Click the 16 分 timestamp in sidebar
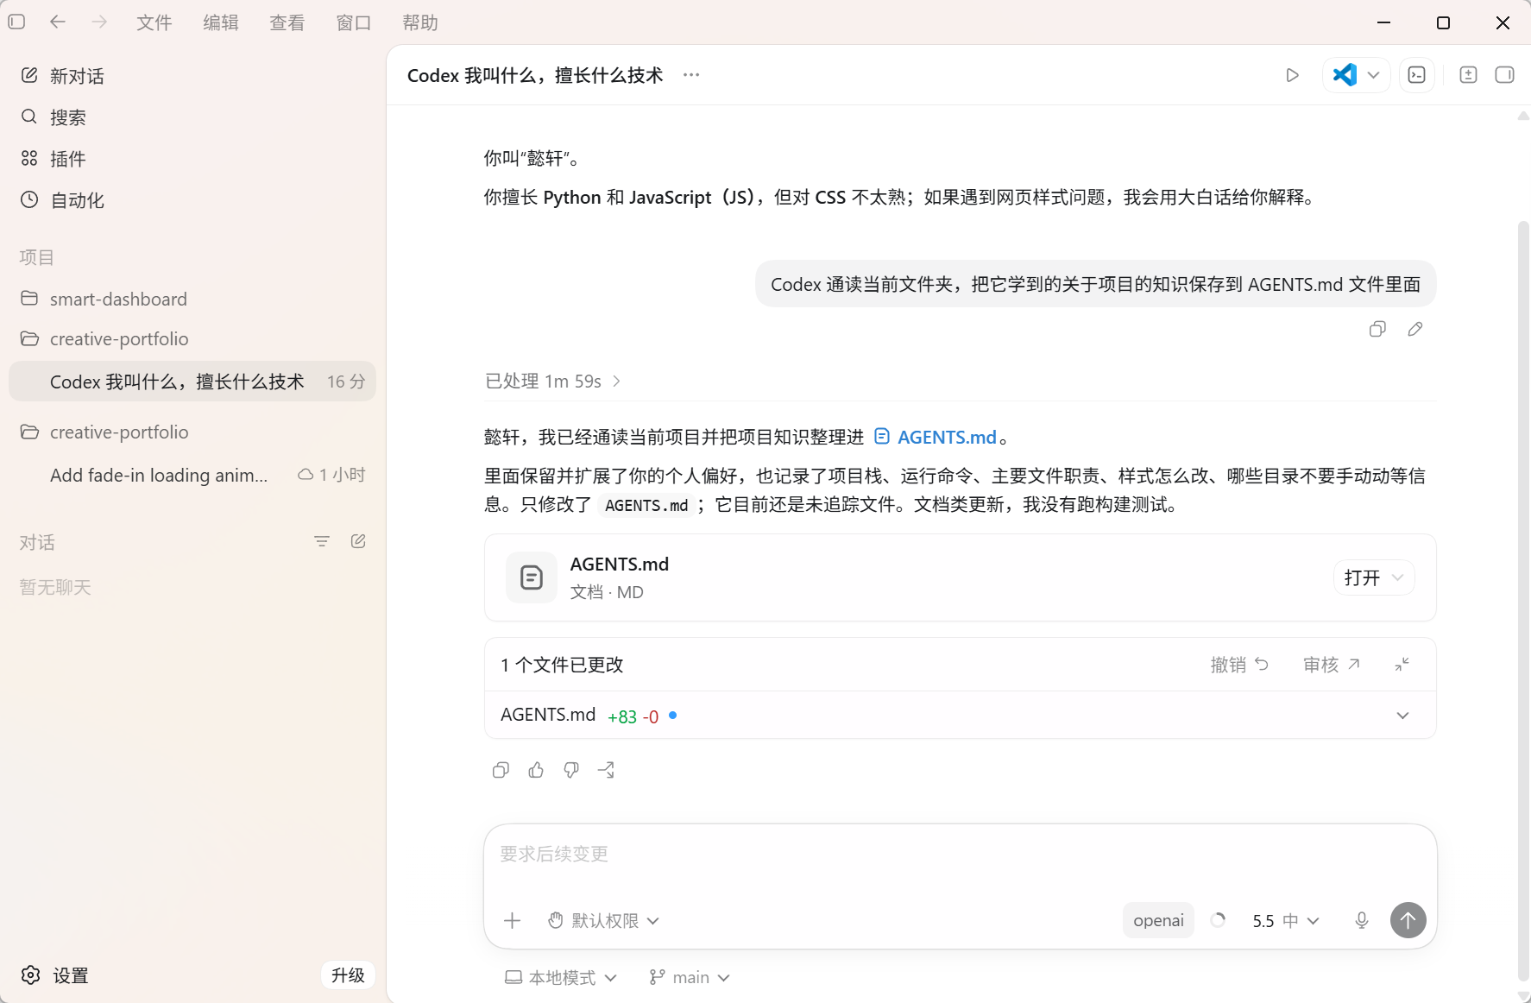This screenshot has height=1003, width=1531. pos(346,382)
